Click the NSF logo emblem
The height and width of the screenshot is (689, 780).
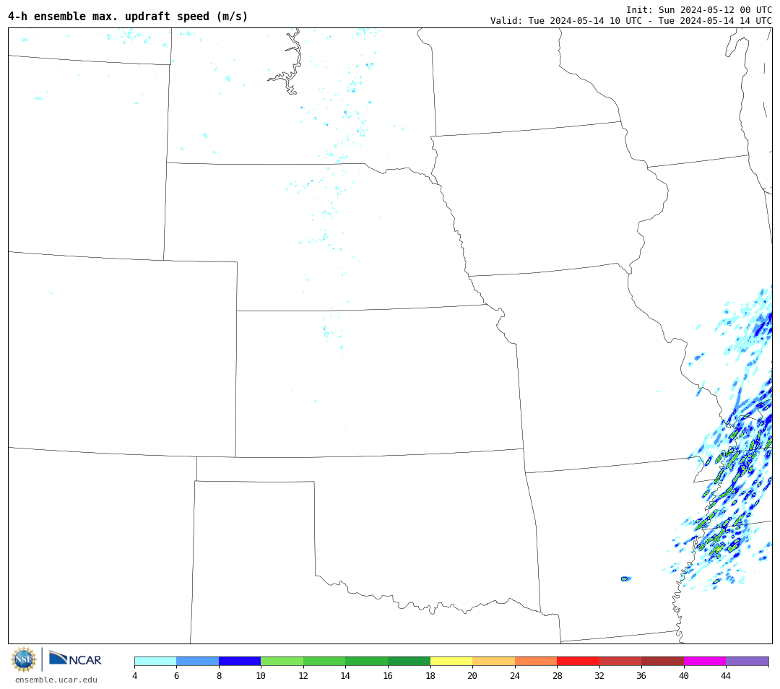click(x=23, y=659)
